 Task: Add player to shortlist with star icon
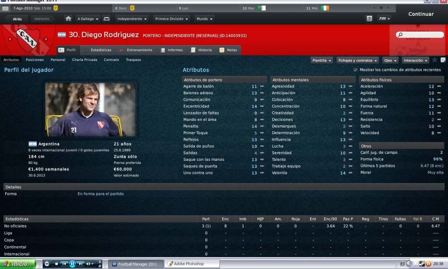[434, 60]
